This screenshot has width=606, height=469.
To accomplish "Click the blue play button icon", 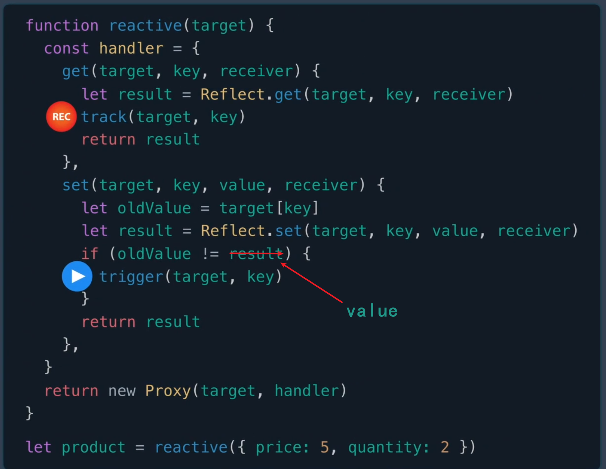I will coord(77,276).
